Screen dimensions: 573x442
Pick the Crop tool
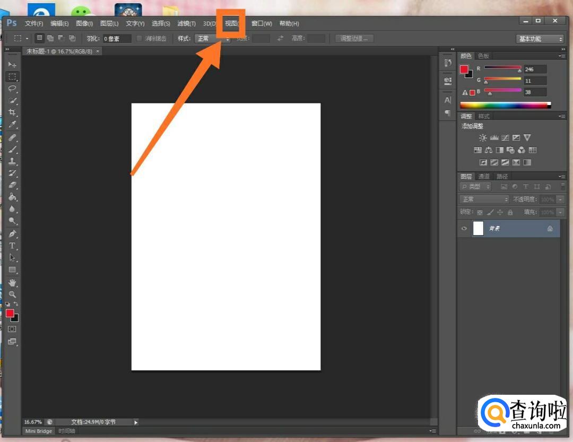point(12,112)
